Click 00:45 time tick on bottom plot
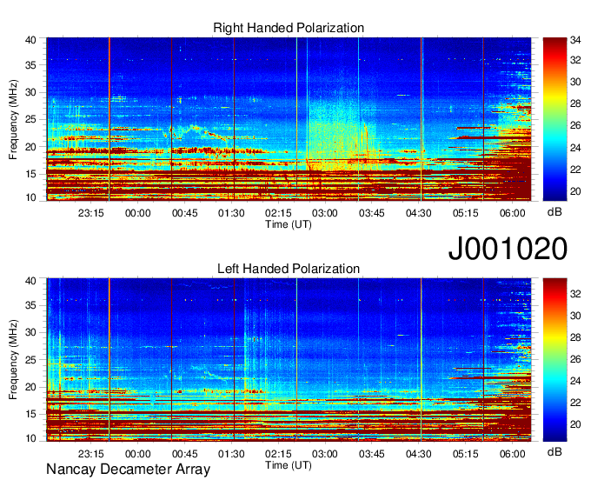This screenshot has height=480, width=591. point(184,454)
